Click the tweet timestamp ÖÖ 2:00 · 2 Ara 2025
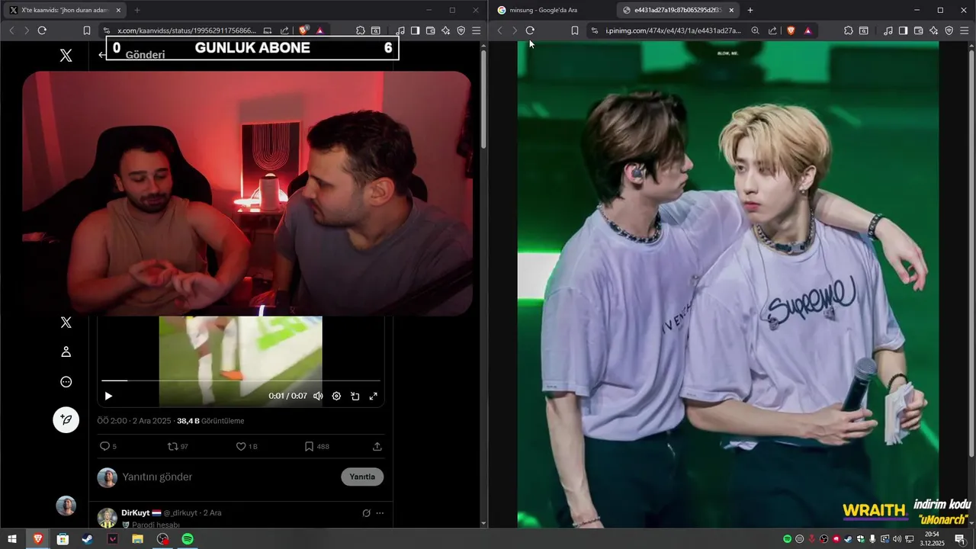976x549 pixels. pos(135,421)
